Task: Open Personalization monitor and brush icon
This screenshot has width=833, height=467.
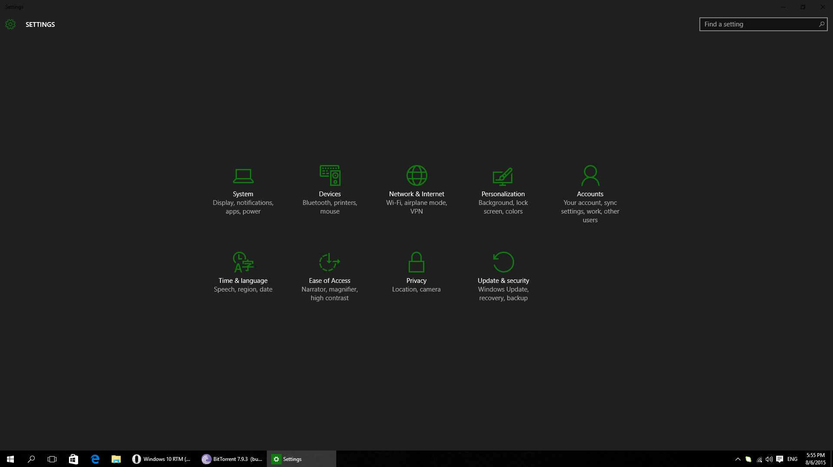Action: pyautogui.click(x=503, y=175)
